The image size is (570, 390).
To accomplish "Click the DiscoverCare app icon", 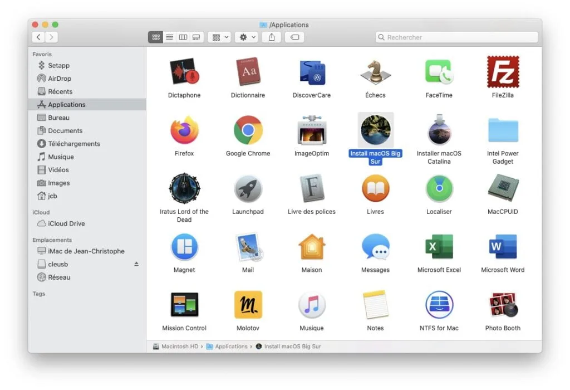I will (312, 72).
